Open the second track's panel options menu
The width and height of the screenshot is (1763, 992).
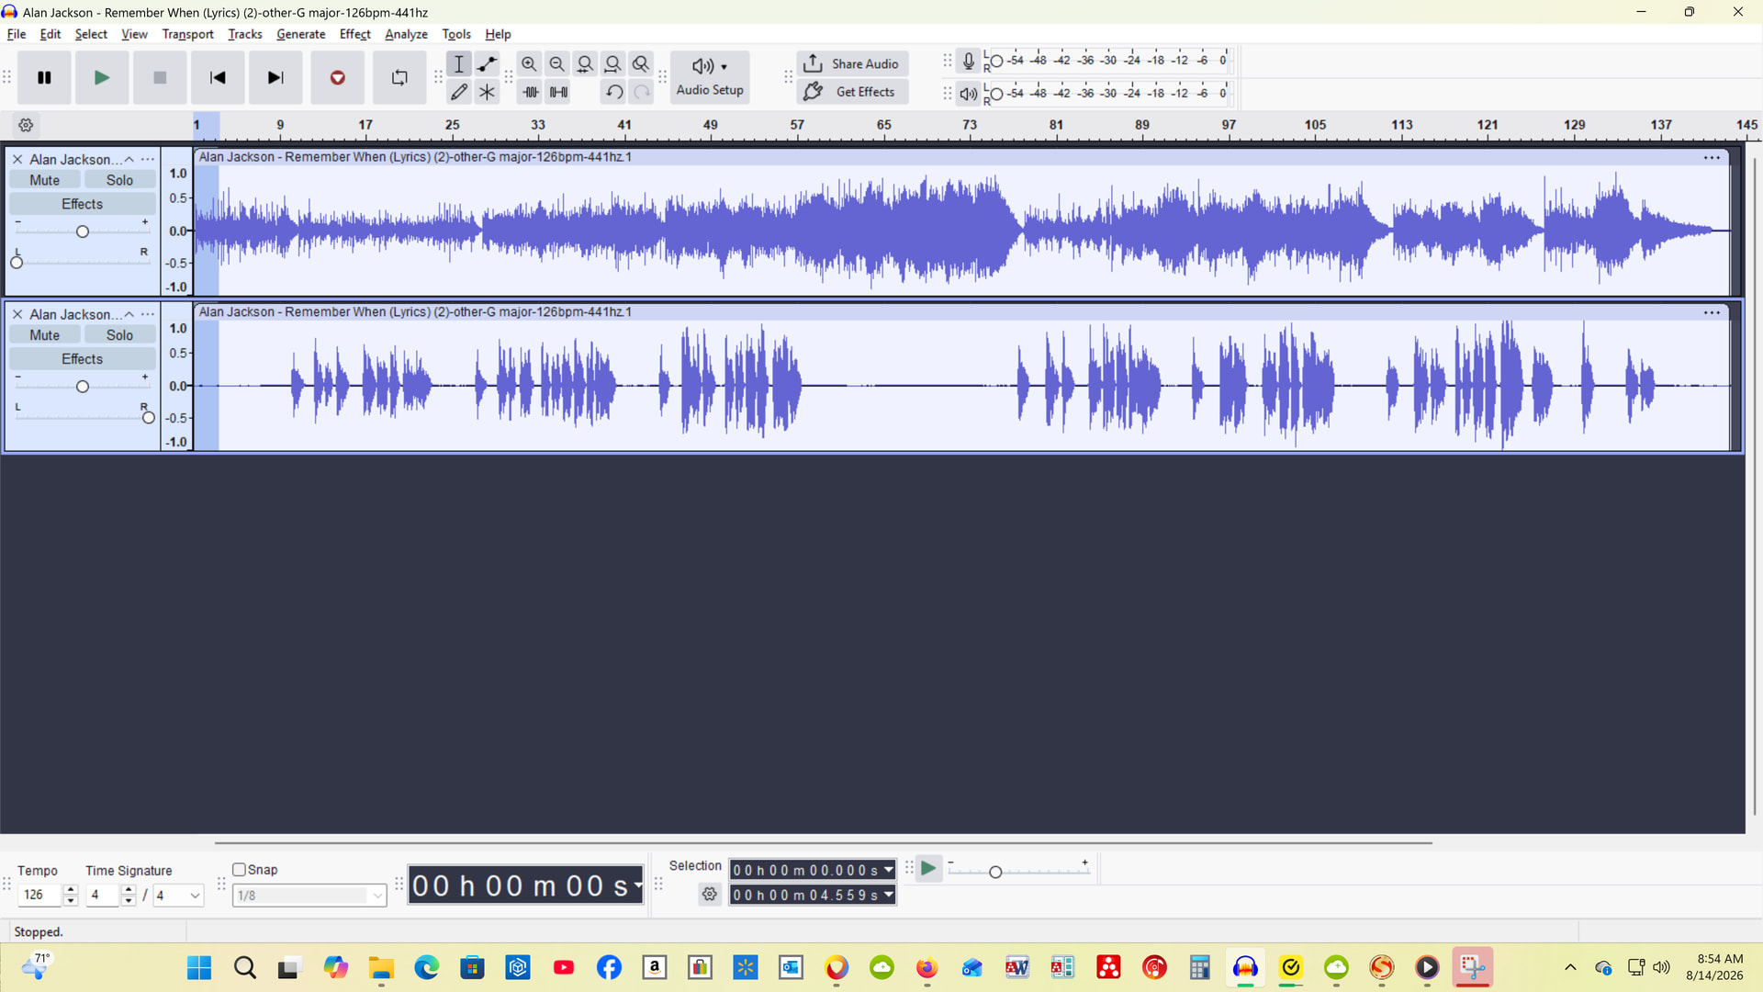click(148, 315)
